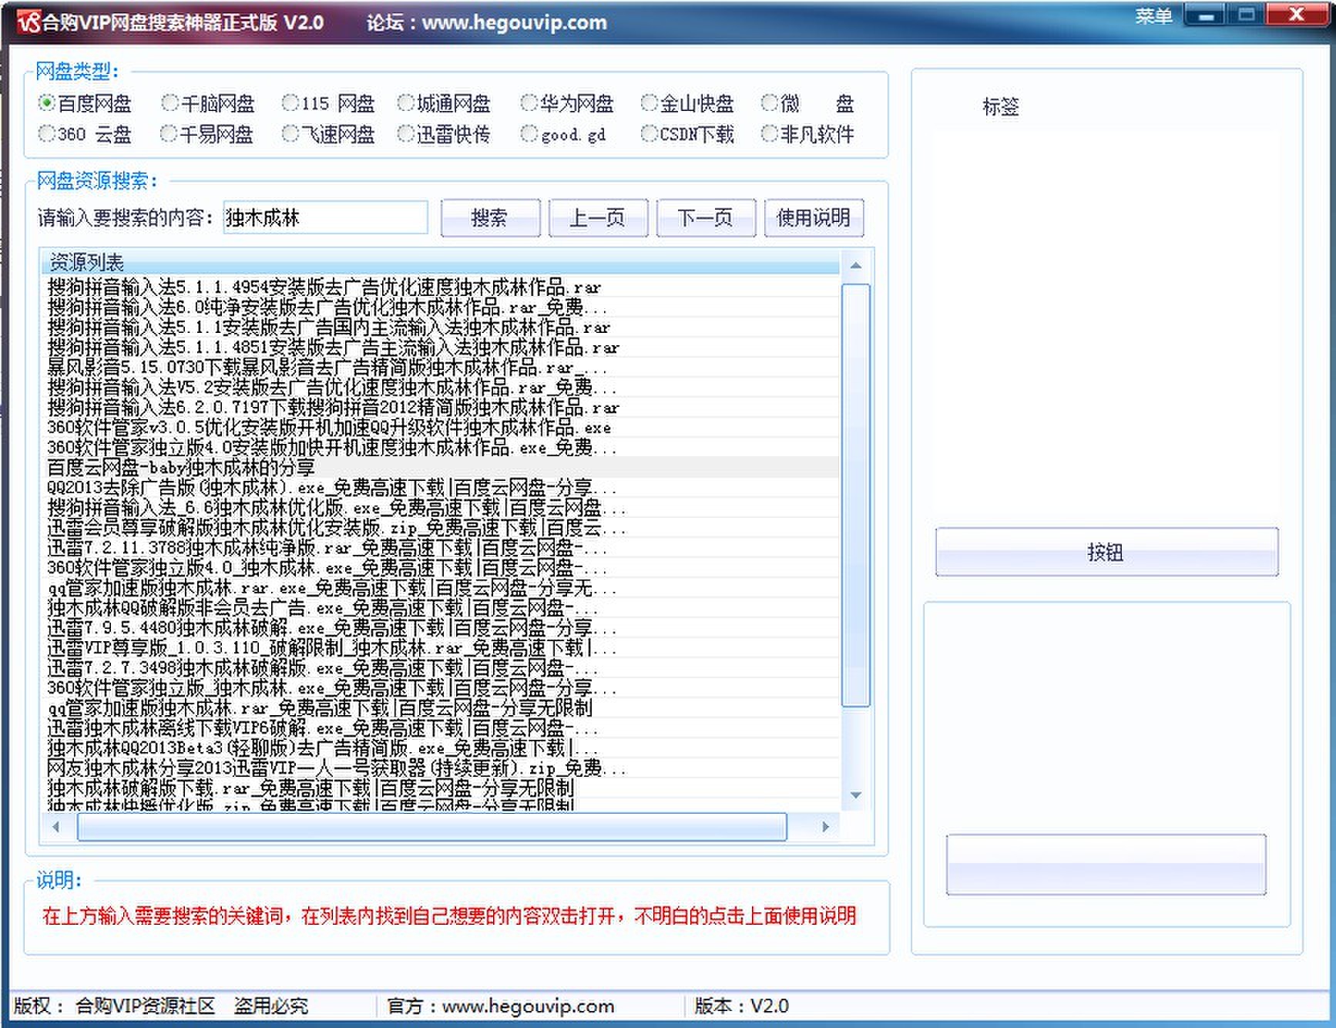Select 金山快盘 radio button

tap(687, 102)
